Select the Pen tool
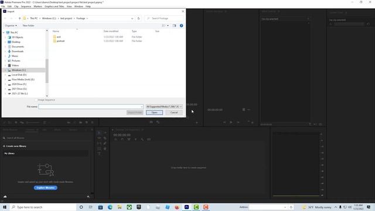This screenshot has height=211, width=375. pyautogui.click(x=105, y=143)
